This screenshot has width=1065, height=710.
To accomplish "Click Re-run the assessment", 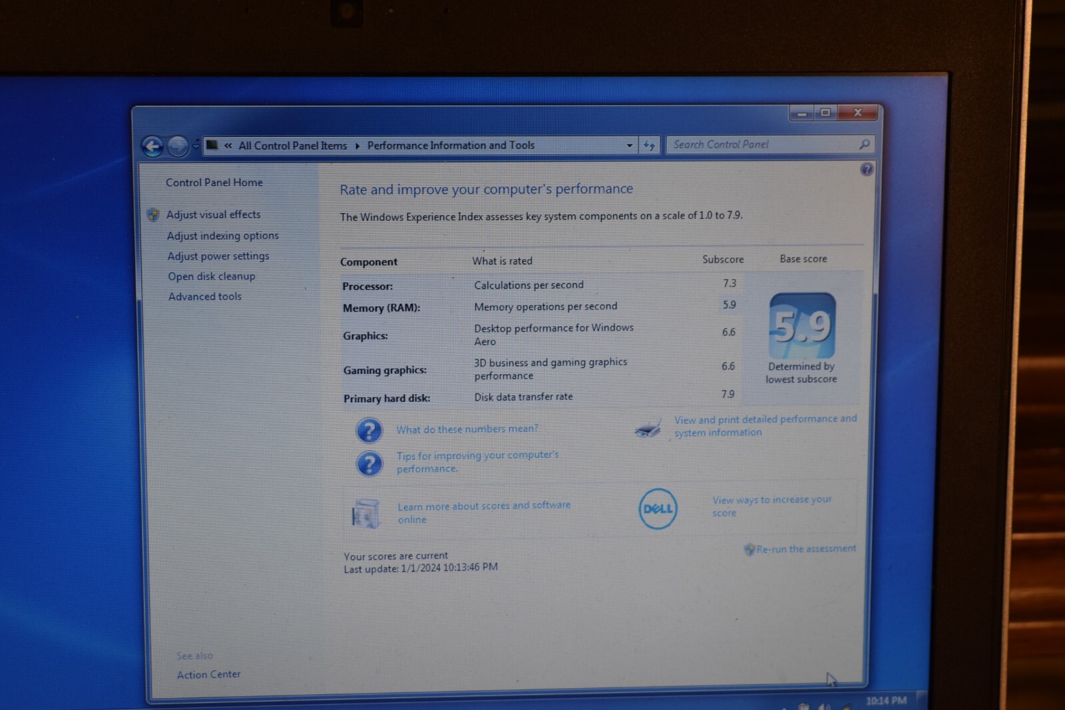I will 806,549.
